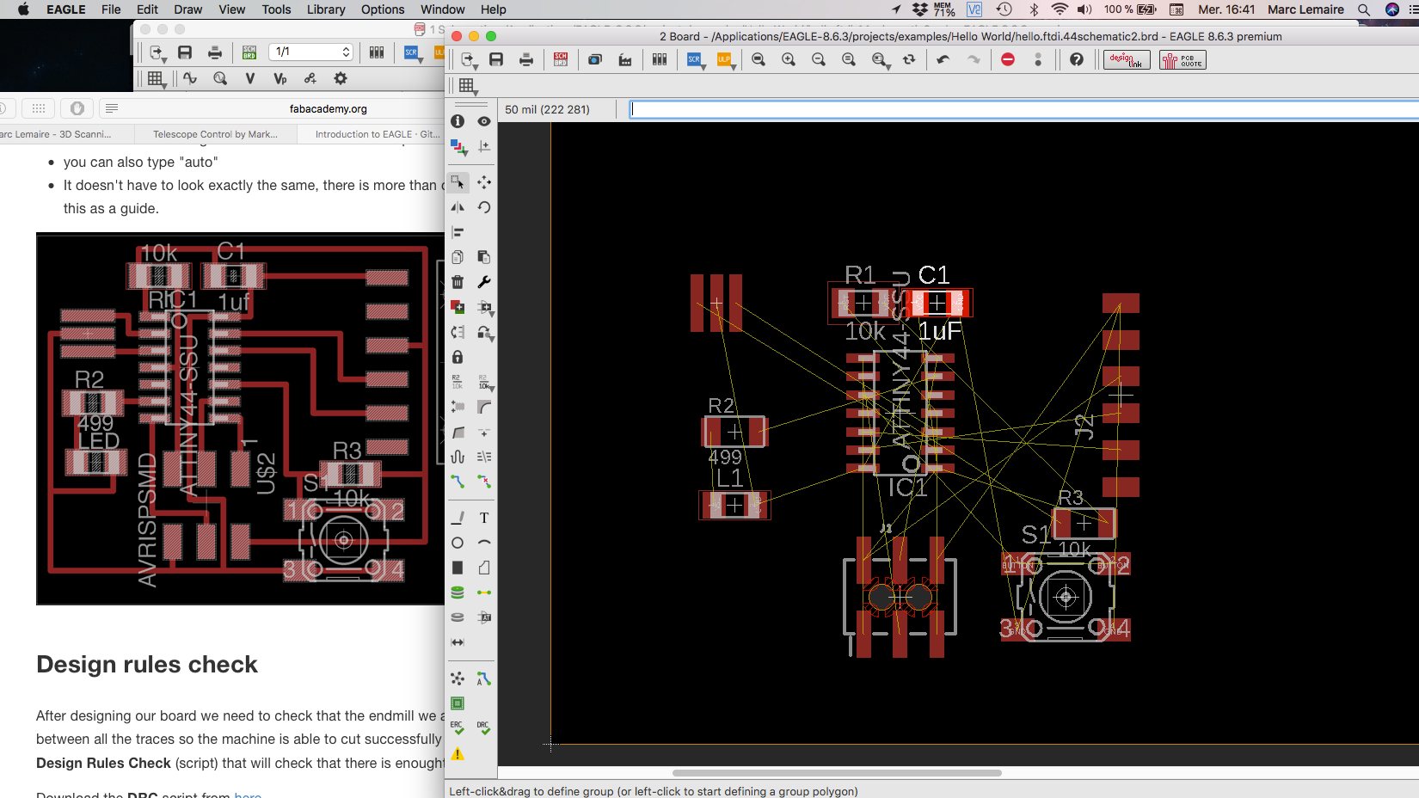Open macOS Spotlight search icon
Screen dimensions: 1419x798
point(1364,9)
